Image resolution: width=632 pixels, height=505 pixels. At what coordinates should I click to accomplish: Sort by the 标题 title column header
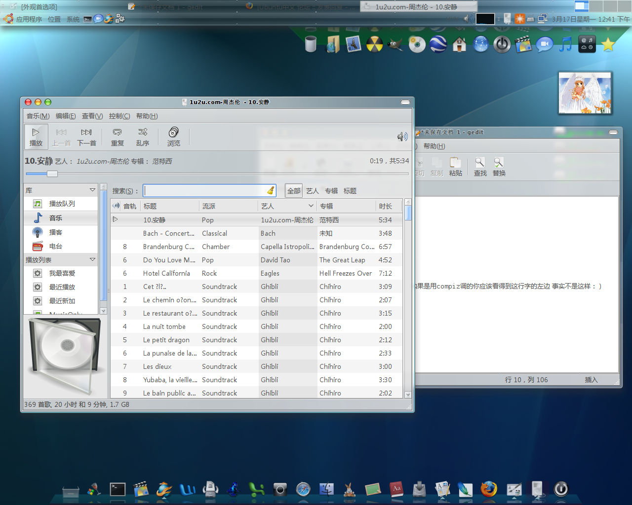tap(170, 206)
